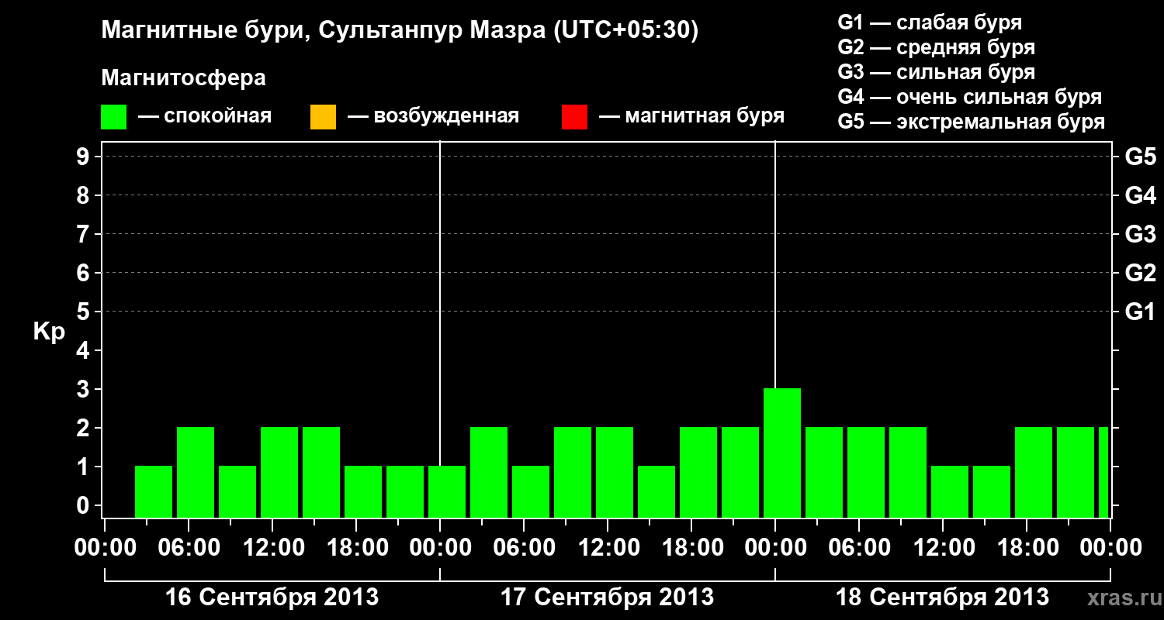This screenshot has height=620, width=1164.
Task: Click the 'G2 — средняя буря' legend line
Action: (936, 47)
